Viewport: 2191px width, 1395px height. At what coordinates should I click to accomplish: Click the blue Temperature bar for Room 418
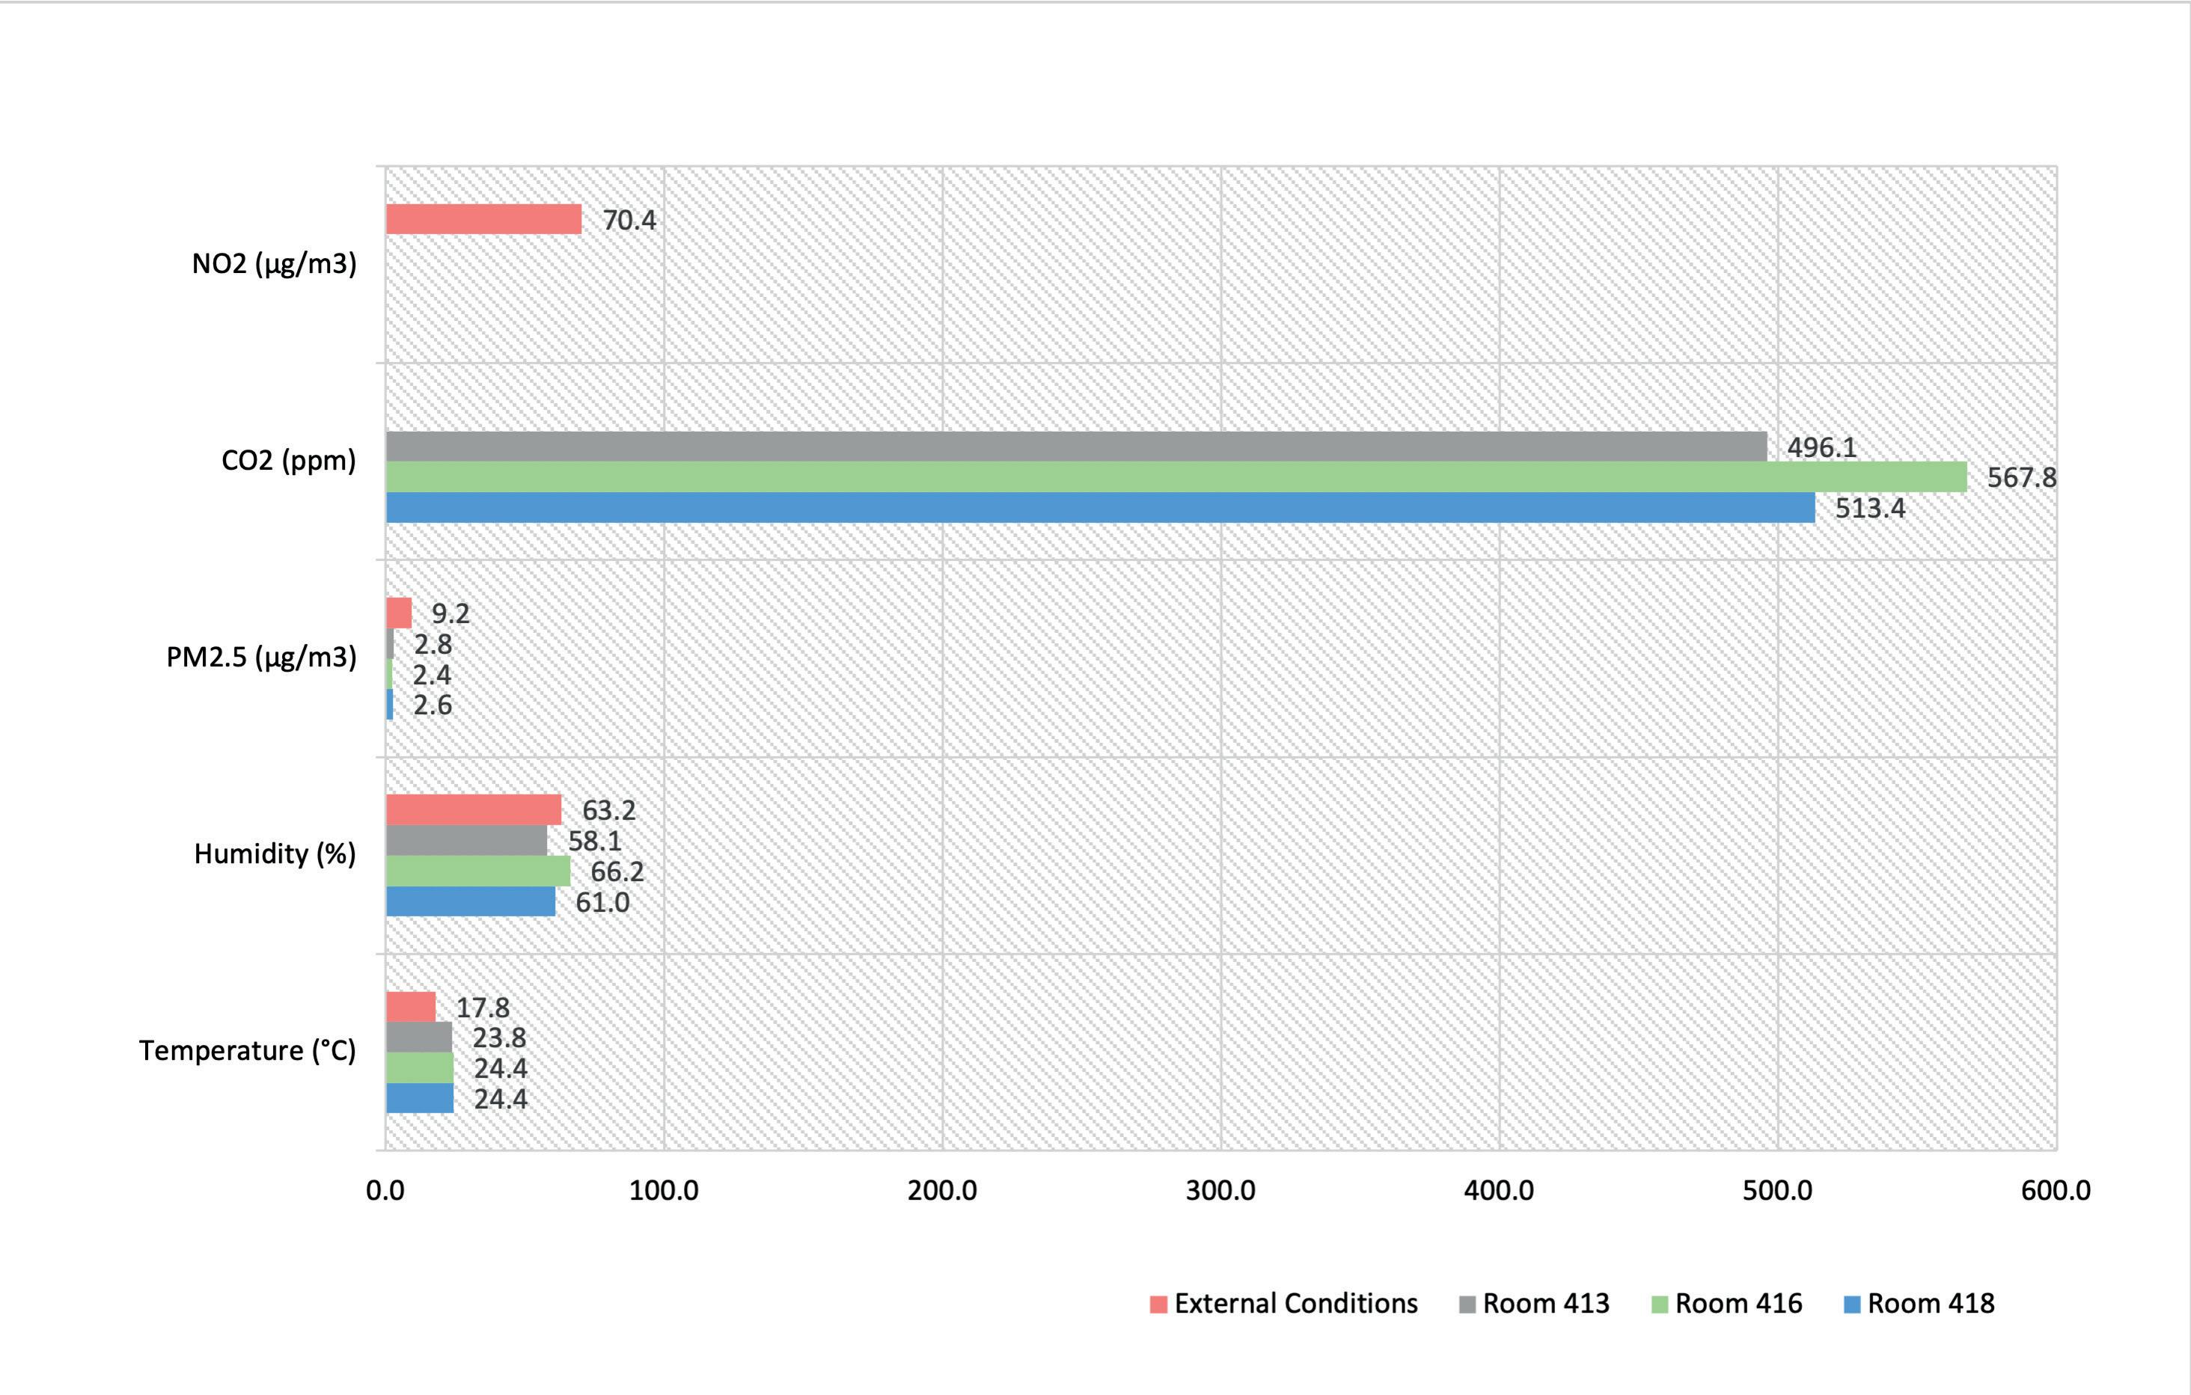click(420, 1099)
